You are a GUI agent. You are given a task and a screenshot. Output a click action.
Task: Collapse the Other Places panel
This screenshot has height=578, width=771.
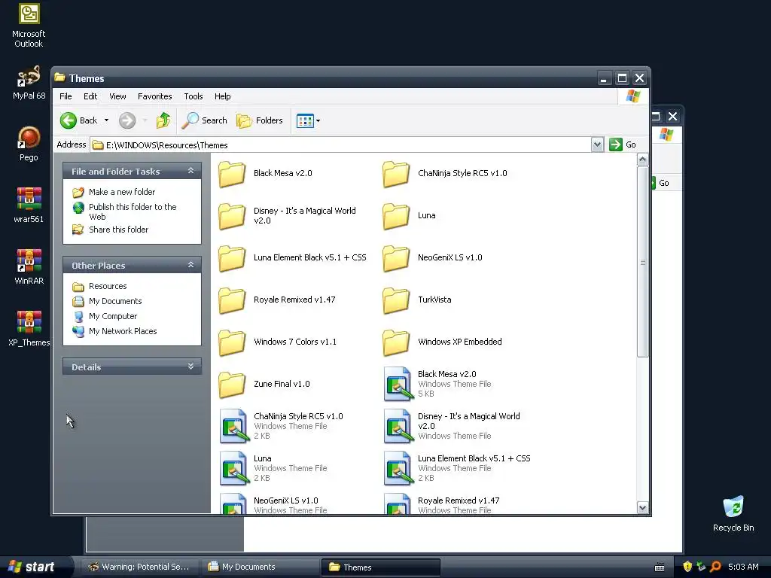[x=190, y=265]
